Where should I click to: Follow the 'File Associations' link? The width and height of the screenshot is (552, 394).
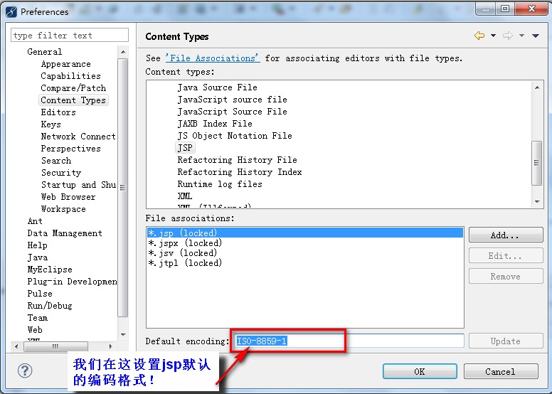point(213,58)
